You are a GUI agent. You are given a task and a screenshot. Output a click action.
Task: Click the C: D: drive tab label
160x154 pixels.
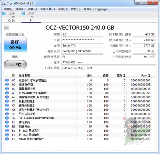point(12,21)
